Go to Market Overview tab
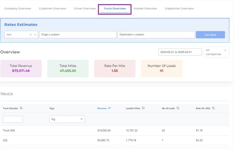Image resolution: width=234 pixels, height=149 pixels. (x=145, y=8)
